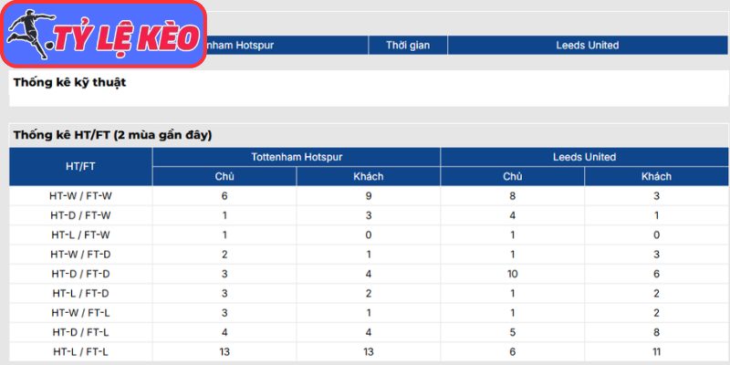730x365 pixels.
Task: Select Leeds Chủ value 8 in HT-W / FT-W row
Action: coord(512,196)
